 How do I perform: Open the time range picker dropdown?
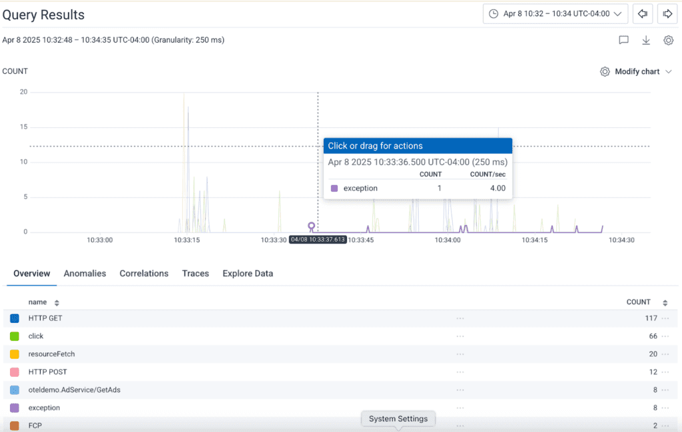pyautogui.click(x=555, y=13)
